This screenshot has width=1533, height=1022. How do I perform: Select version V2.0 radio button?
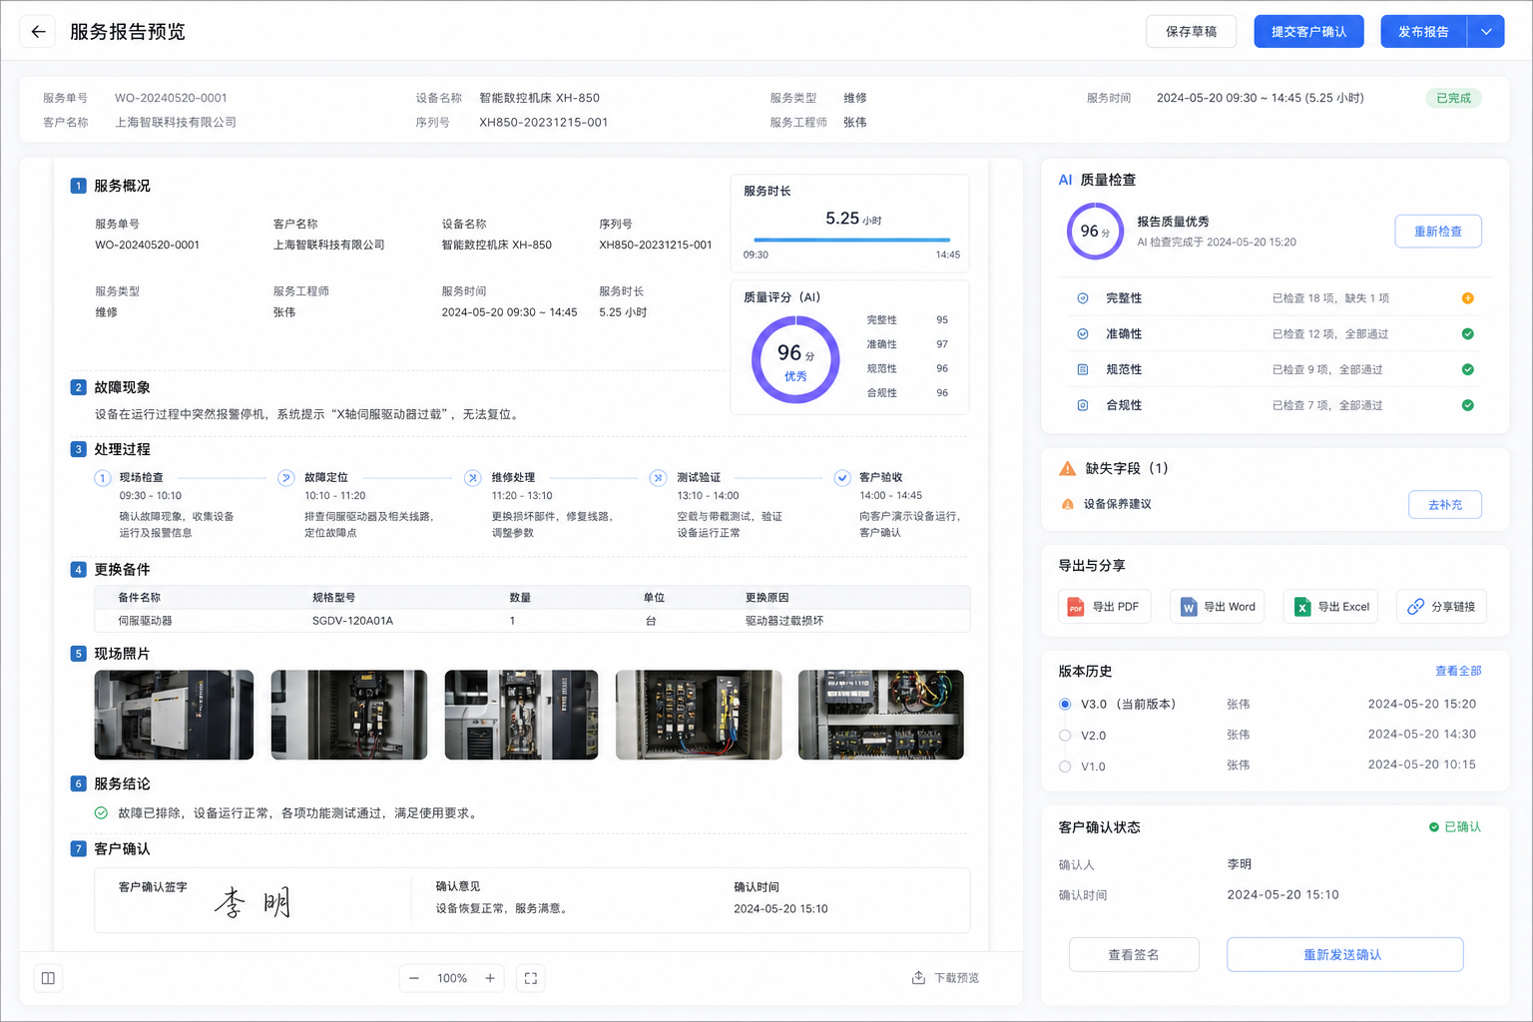(1065, 736)
